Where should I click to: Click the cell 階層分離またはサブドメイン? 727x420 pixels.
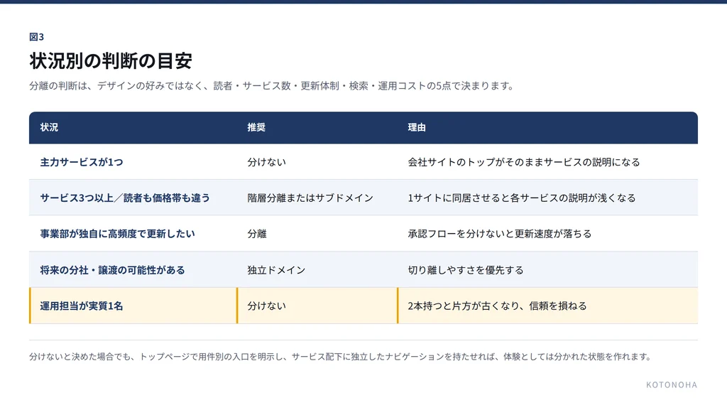click(x=310, y=198)
